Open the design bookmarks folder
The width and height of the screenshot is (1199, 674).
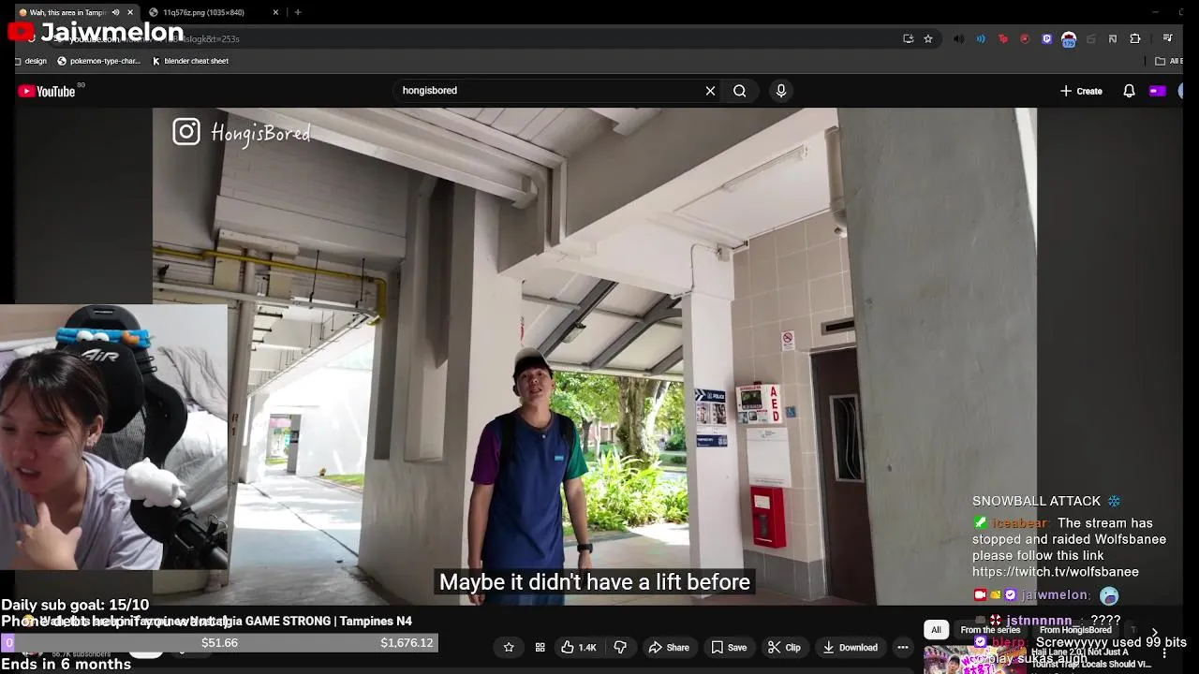coord(31,61)
